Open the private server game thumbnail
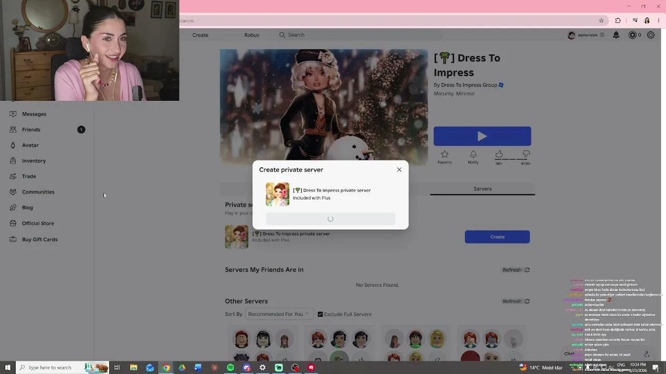666x374 pixels. pos(237,237)
